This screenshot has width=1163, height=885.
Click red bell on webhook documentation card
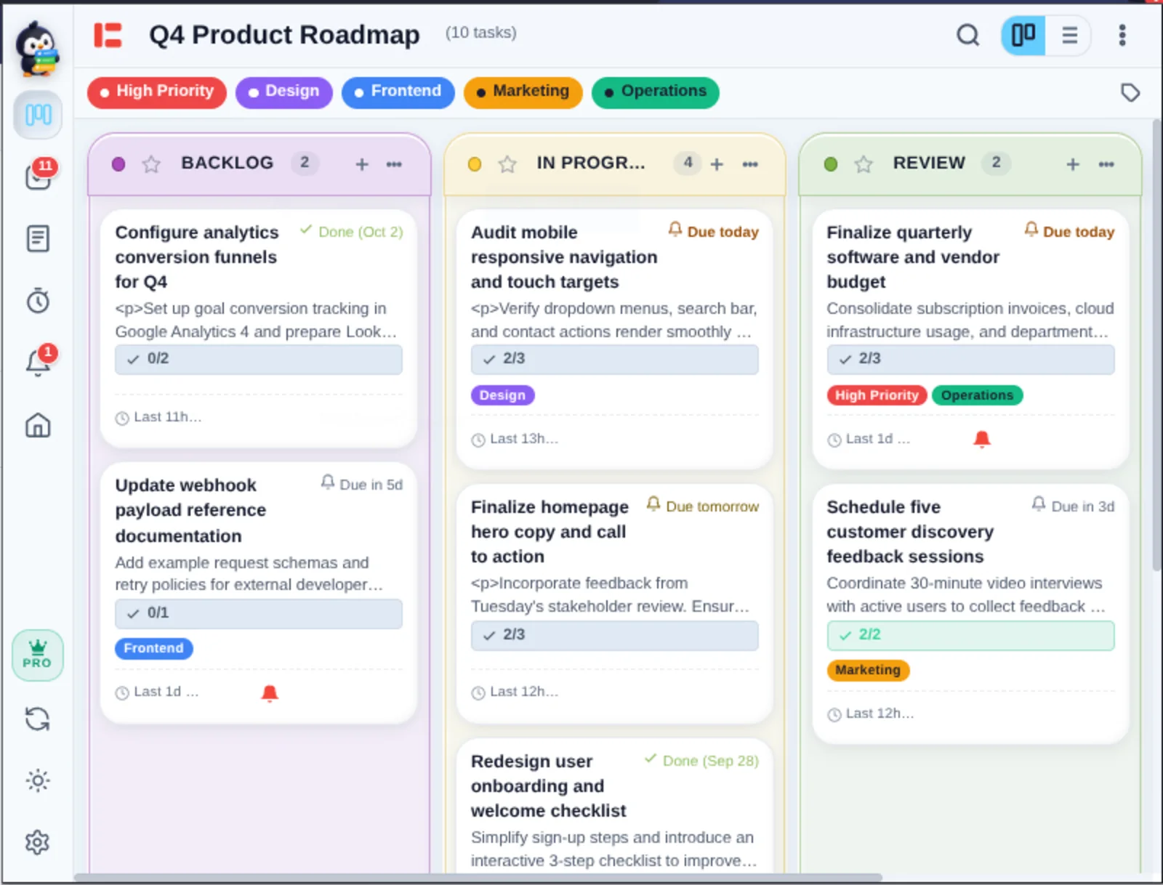tap(270, 692)
